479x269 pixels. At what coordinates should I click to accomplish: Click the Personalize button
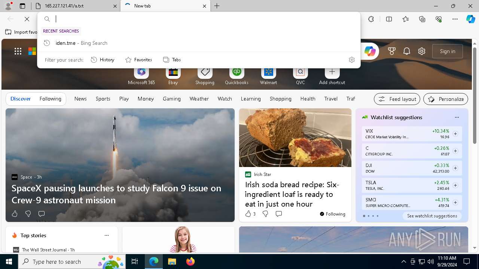[446, 99]
